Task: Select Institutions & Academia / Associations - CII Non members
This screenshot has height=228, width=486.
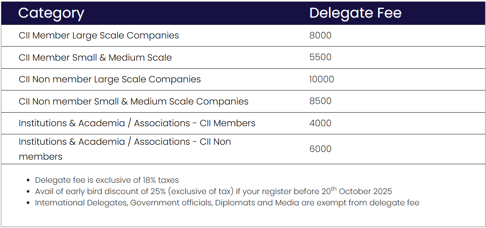Action: [x=124, y=149]
